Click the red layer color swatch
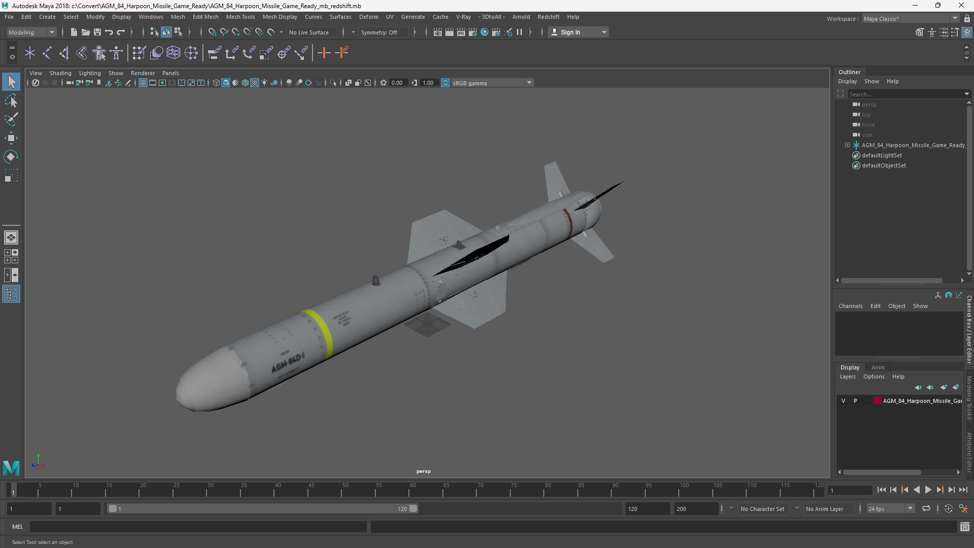The height and width of the screenshot is (548, 974). pos(877,401)
